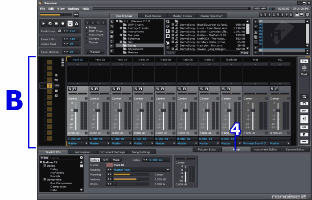Set device state to Off
This screenshot has height=200, width=312.
106,160
